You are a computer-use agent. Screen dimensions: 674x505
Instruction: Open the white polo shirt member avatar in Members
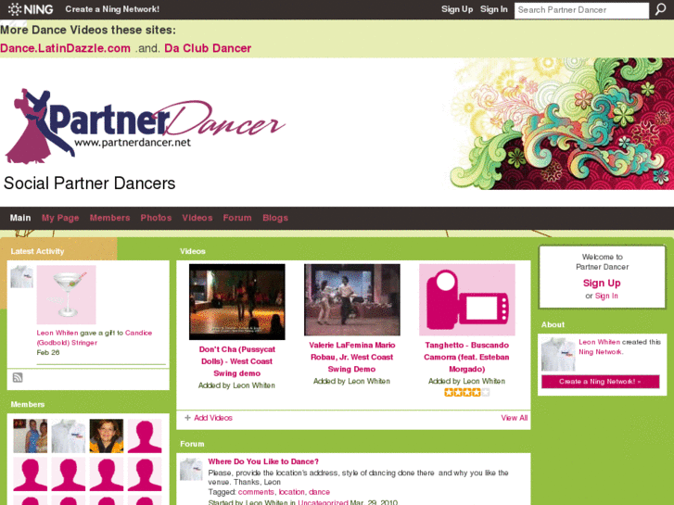pyautogui.click(x=69, y=436)
